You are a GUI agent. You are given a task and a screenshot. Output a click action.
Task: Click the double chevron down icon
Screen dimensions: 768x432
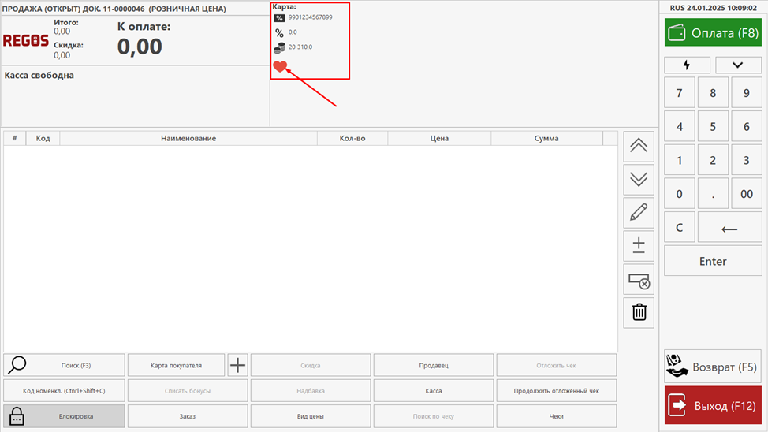639,180
